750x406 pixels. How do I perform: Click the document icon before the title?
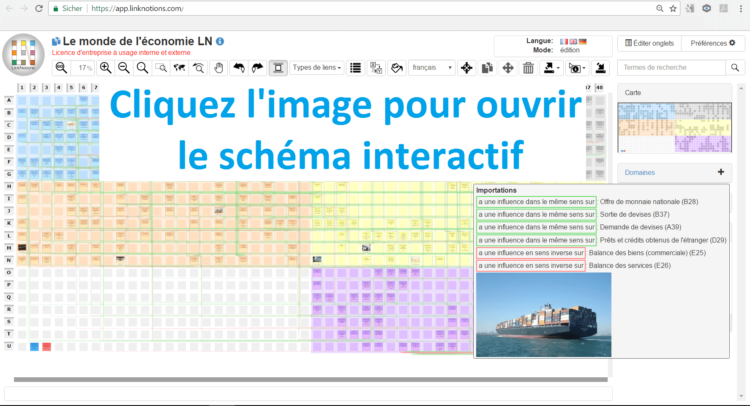pyautogui.click(x=56, y=41)
